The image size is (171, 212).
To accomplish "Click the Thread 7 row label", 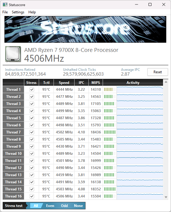I will click(13, 132).
